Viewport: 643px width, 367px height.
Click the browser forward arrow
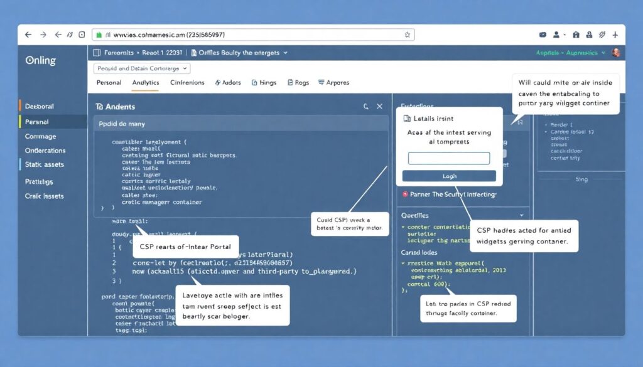43,35
